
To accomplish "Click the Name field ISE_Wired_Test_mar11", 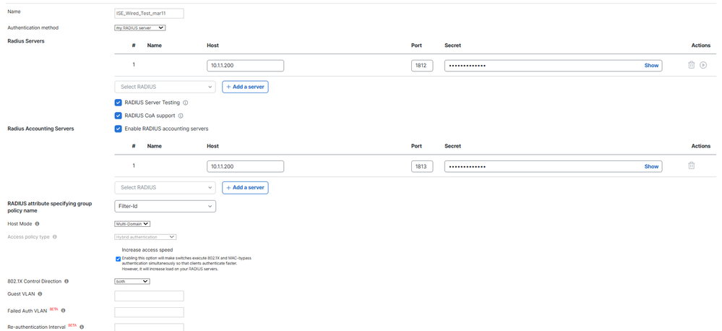I will pyautogui.click(x=149, y=13).
